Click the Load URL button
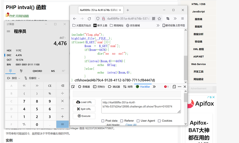The width and height of the screenshot is (239, 143). pyautogui.click(x=84, y=102)
